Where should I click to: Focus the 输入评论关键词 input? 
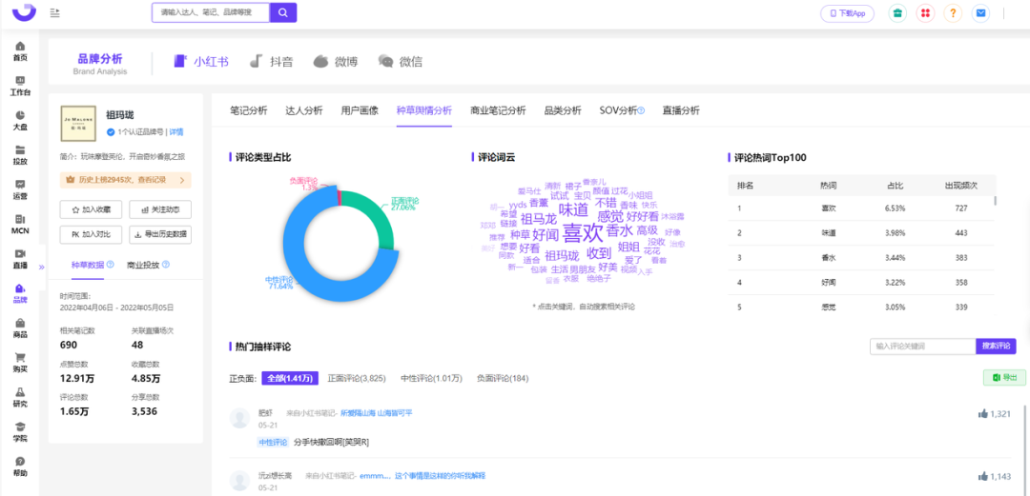(922, 347)
